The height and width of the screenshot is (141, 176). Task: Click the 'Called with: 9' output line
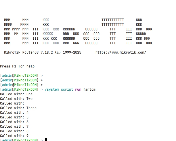[14, 136]
